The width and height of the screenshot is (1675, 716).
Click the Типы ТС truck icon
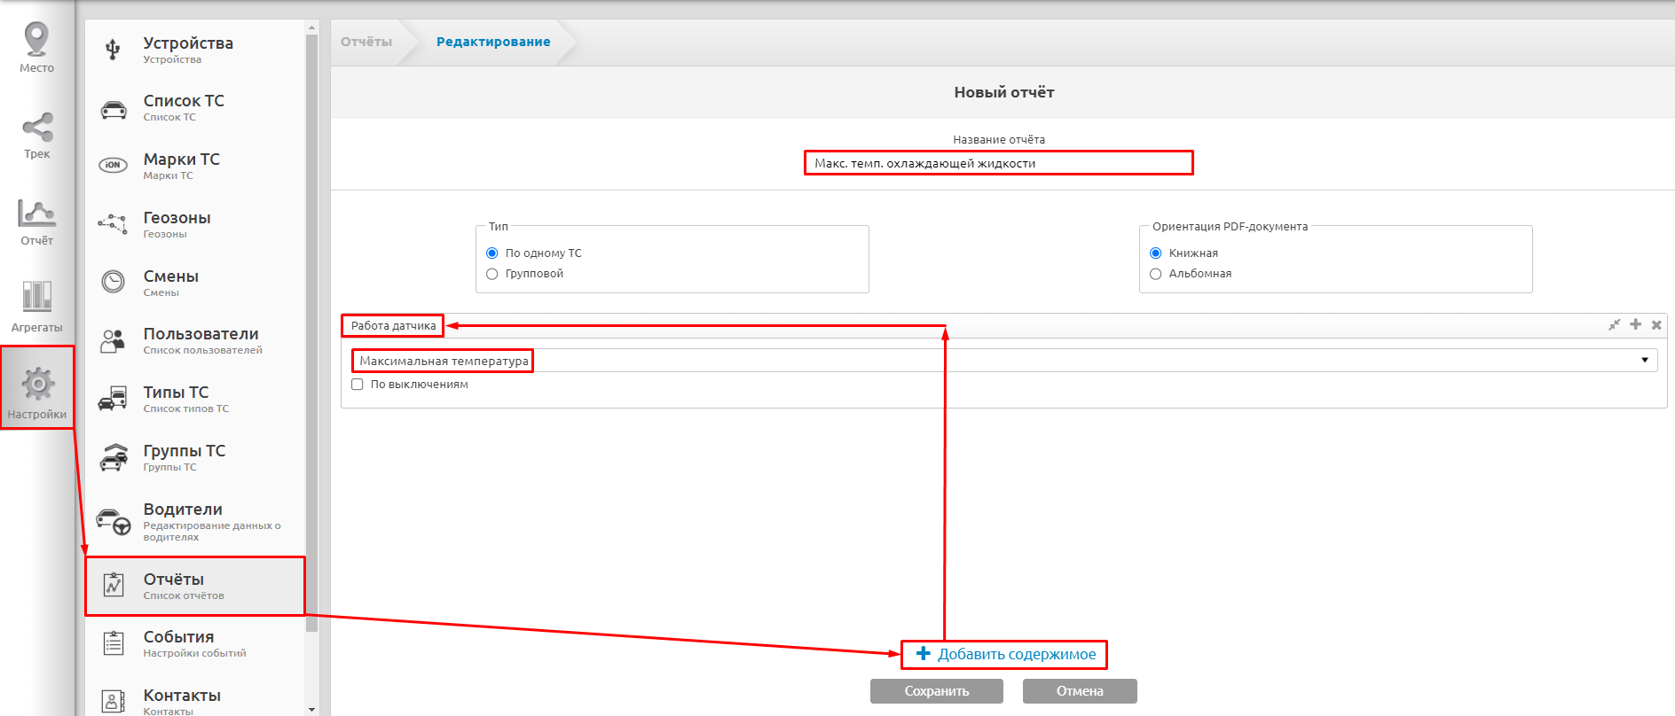[x=113, y=399]
